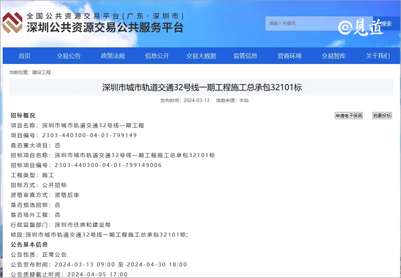The width and height of the screenshot is (401, 278).
Task: Click the 建设工程 breadcrumb link
Action: coord(42,72)
